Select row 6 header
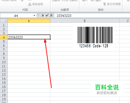The height and width of the screenshot is (103, 130). pos(4,45)
